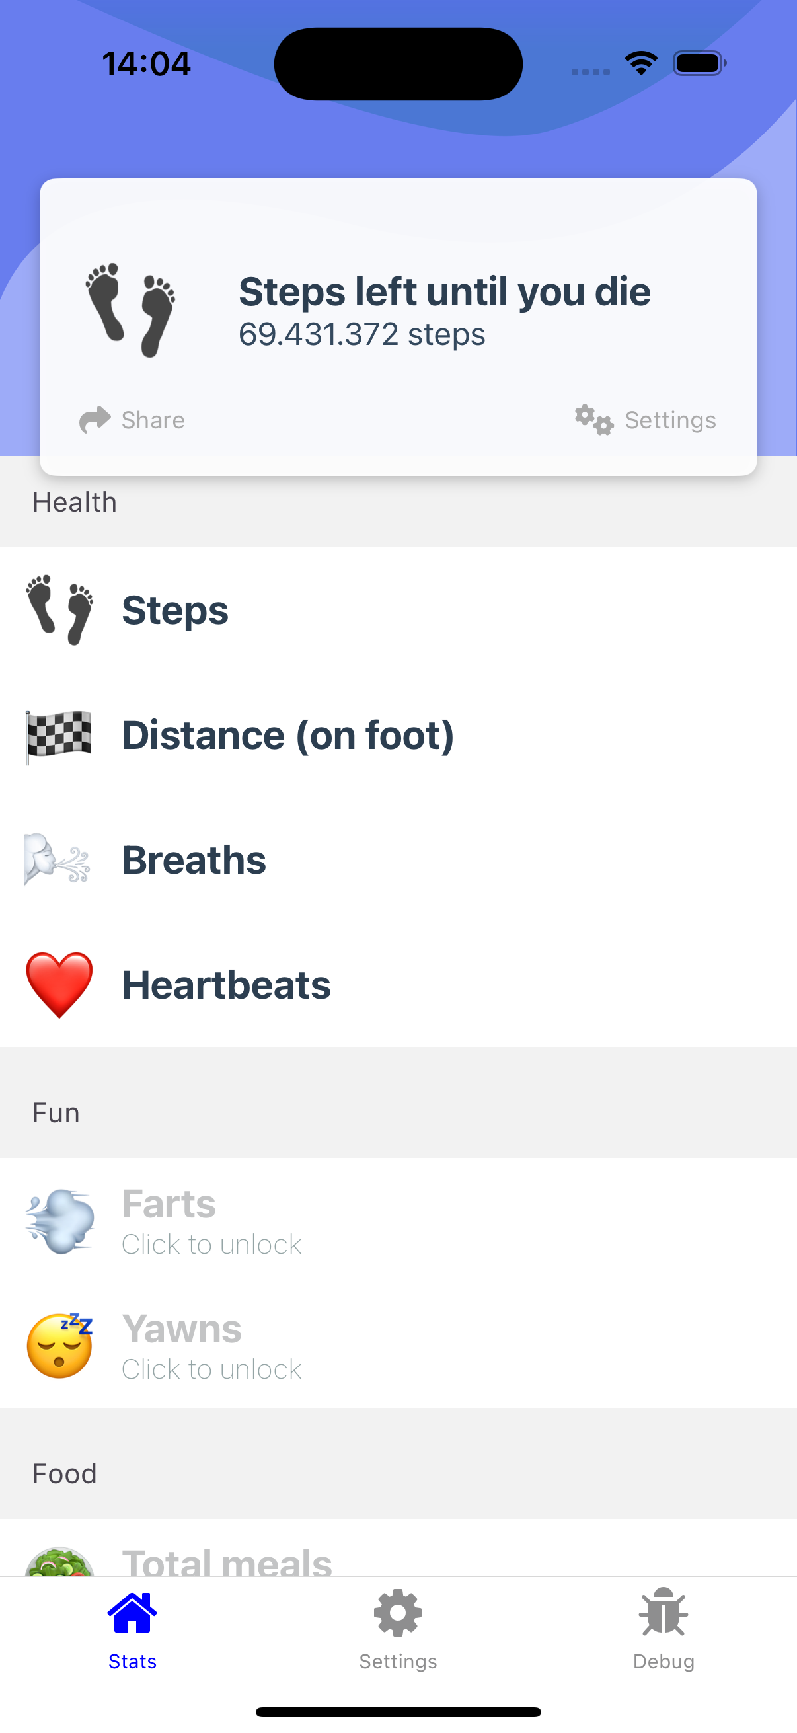Select the Distance (on foot) entry
This screenshot has height=1733, width=797.
point(288,736)
